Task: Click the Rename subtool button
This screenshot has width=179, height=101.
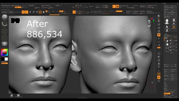Action: pos(167,70)
